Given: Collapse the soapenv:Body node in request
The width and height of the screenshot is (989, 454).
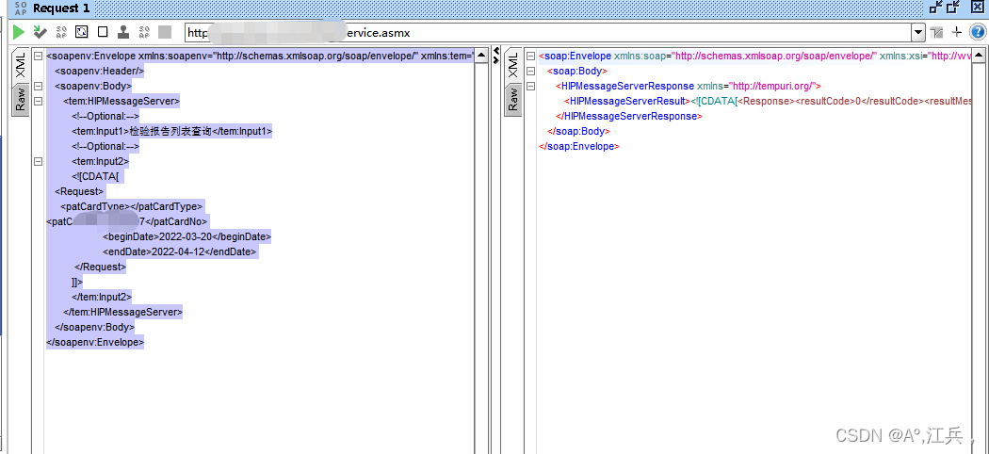Looking at the screenshot, I should pyautogui.click(x=39, y=86).
